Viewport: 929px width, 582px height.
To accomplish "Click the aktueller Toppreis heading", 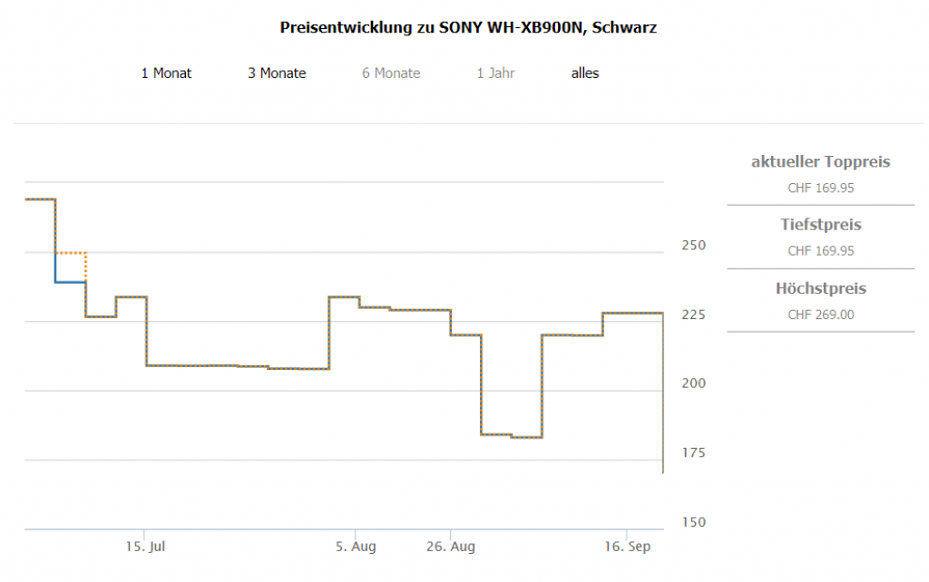I will coord(820,162).
